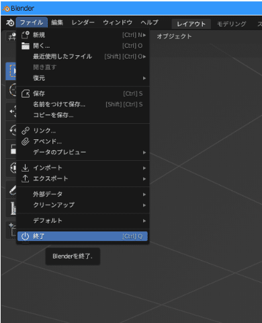Click the paperclip icon beside アペンド...
Screen dimensions: 262x323
26,141
